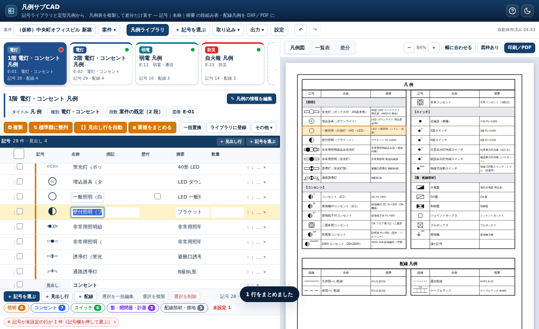The height and width of the screenshot is (329, 539).
Task: Filter by the スイッチ 6 chip
Action: click(88, 308)
